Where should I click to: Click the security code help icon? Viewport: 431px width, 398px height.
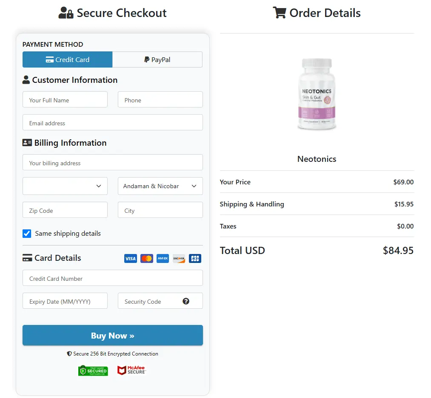tap(186, 301)
